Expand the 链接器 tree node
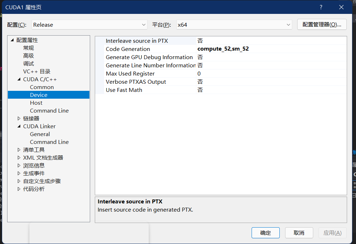Screen dimensions: 356x244 pos(19,118)
